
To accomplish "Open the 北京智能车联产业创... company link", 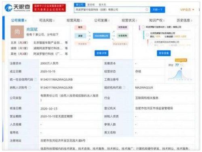I will pyautogui.click(x=48, y=43).
